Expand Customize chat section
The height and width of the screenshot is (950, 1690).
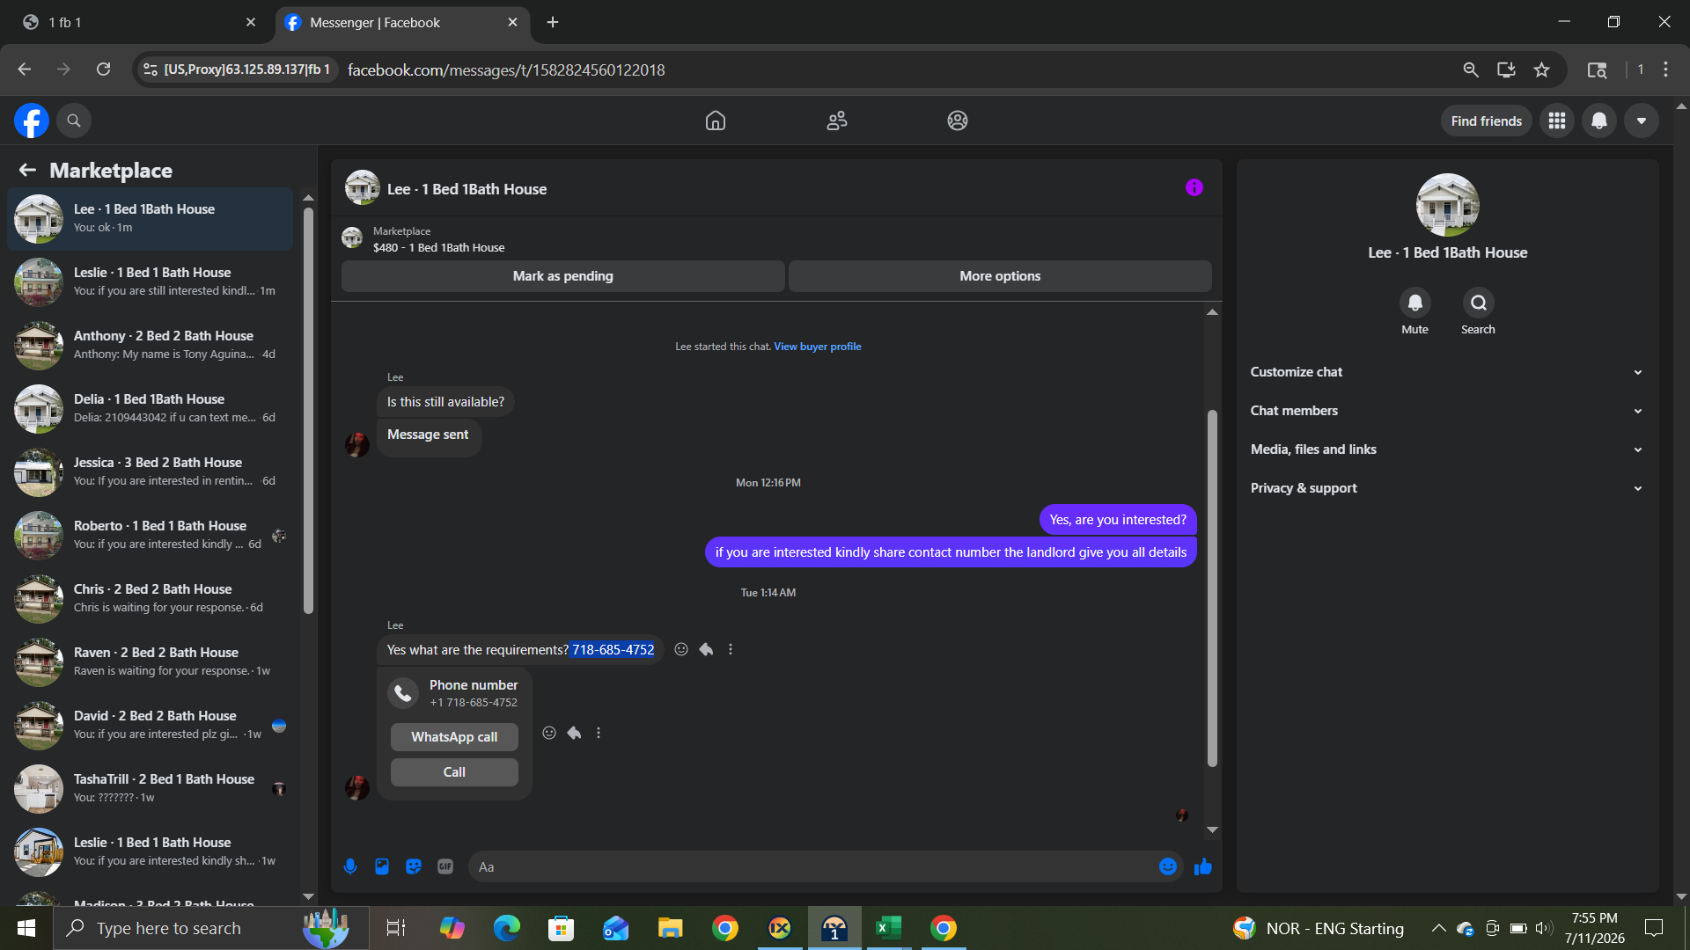(x=1447, y=372)
